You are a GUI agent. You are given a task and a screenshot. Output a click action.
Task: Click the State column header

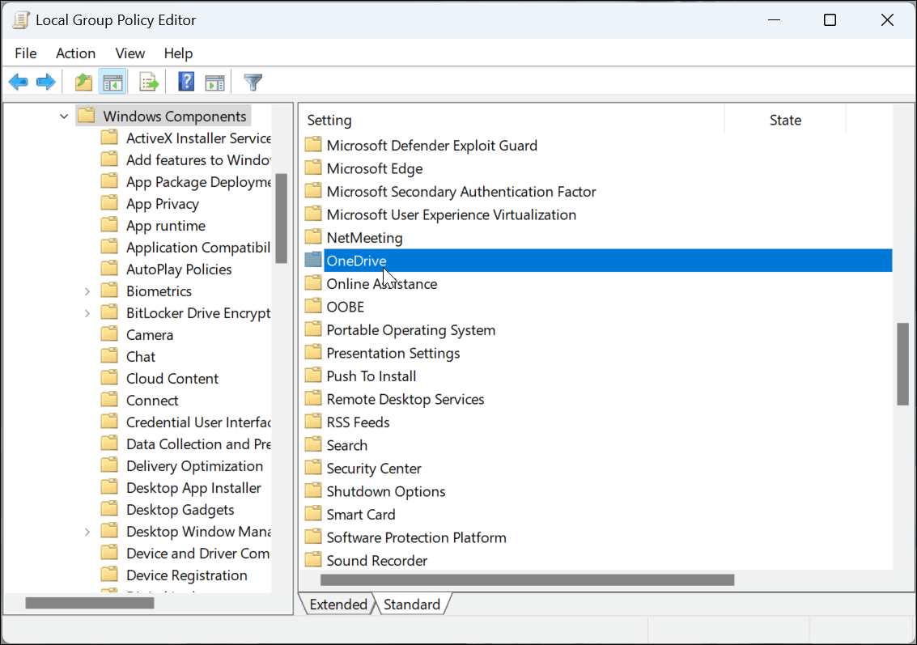[x=784, y=119]
